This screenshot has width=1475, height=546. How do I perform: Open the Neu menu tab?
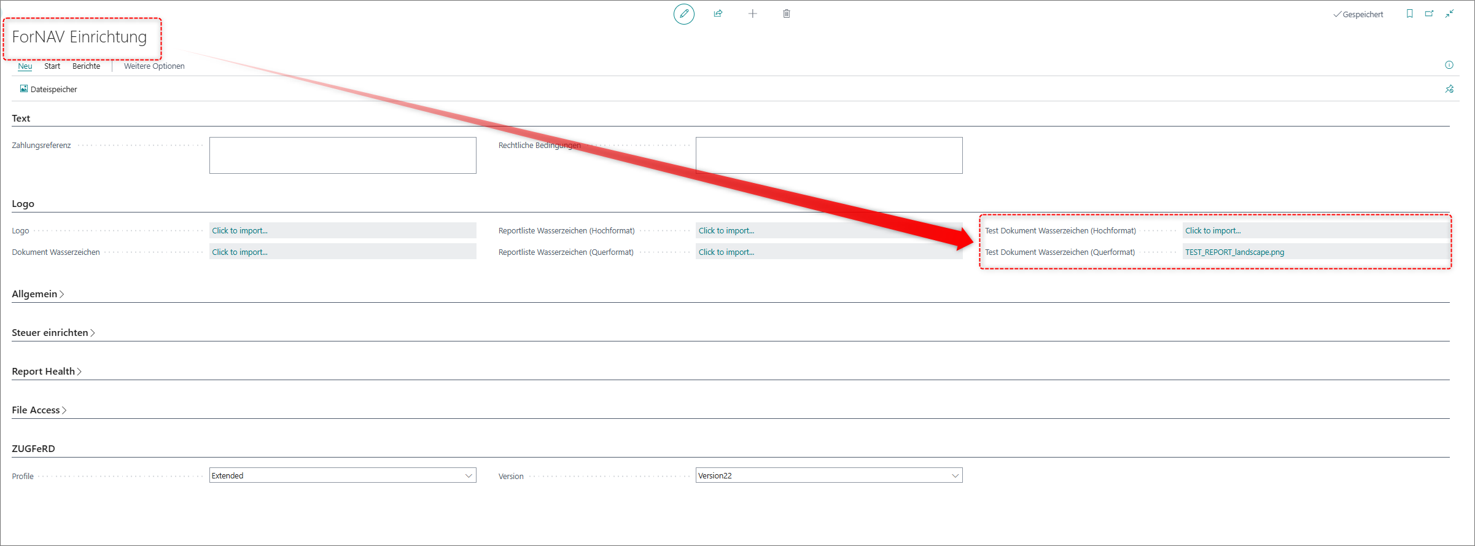coord(25,66)
